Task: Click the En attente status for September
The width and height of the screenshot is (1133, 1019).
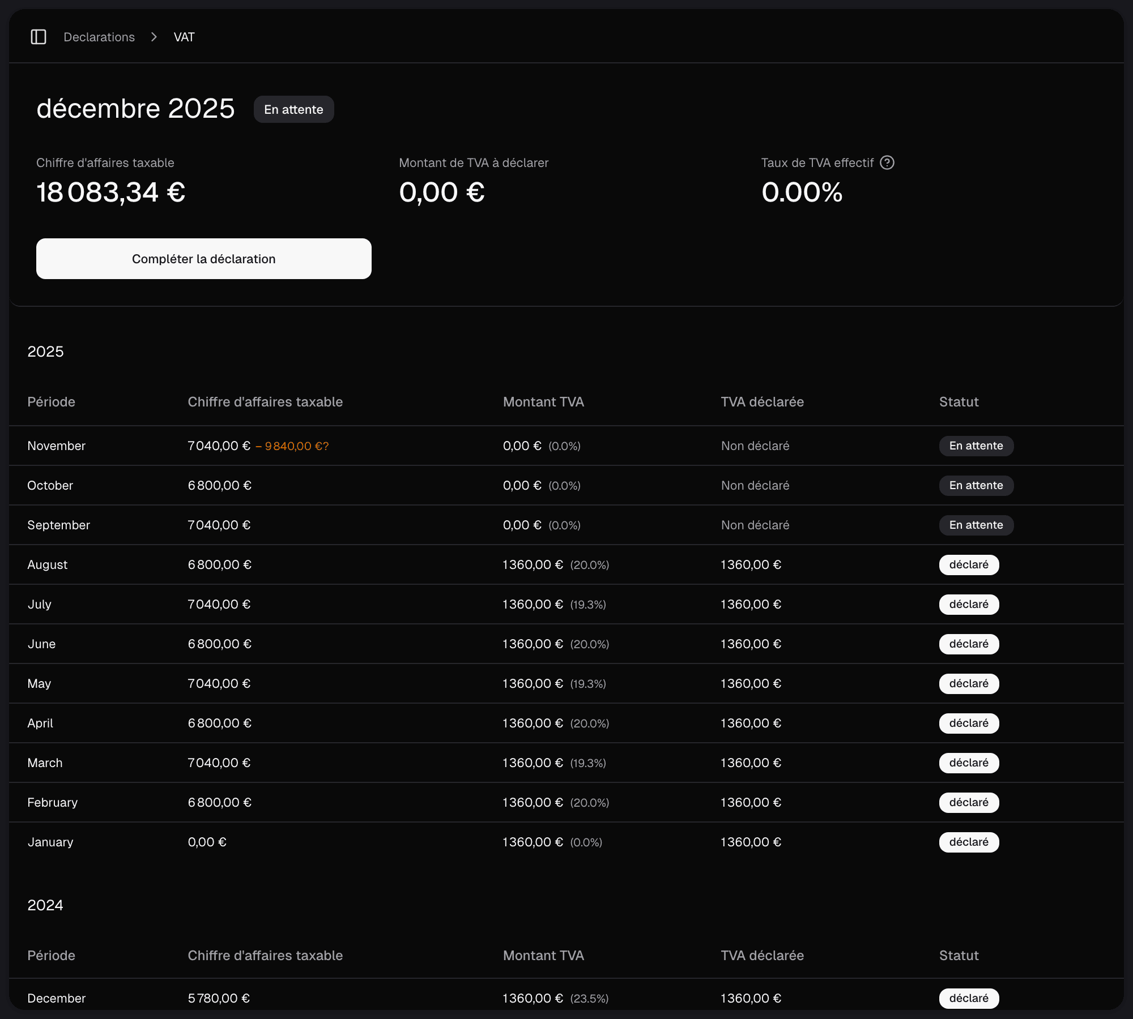Action: click(976, 525)
